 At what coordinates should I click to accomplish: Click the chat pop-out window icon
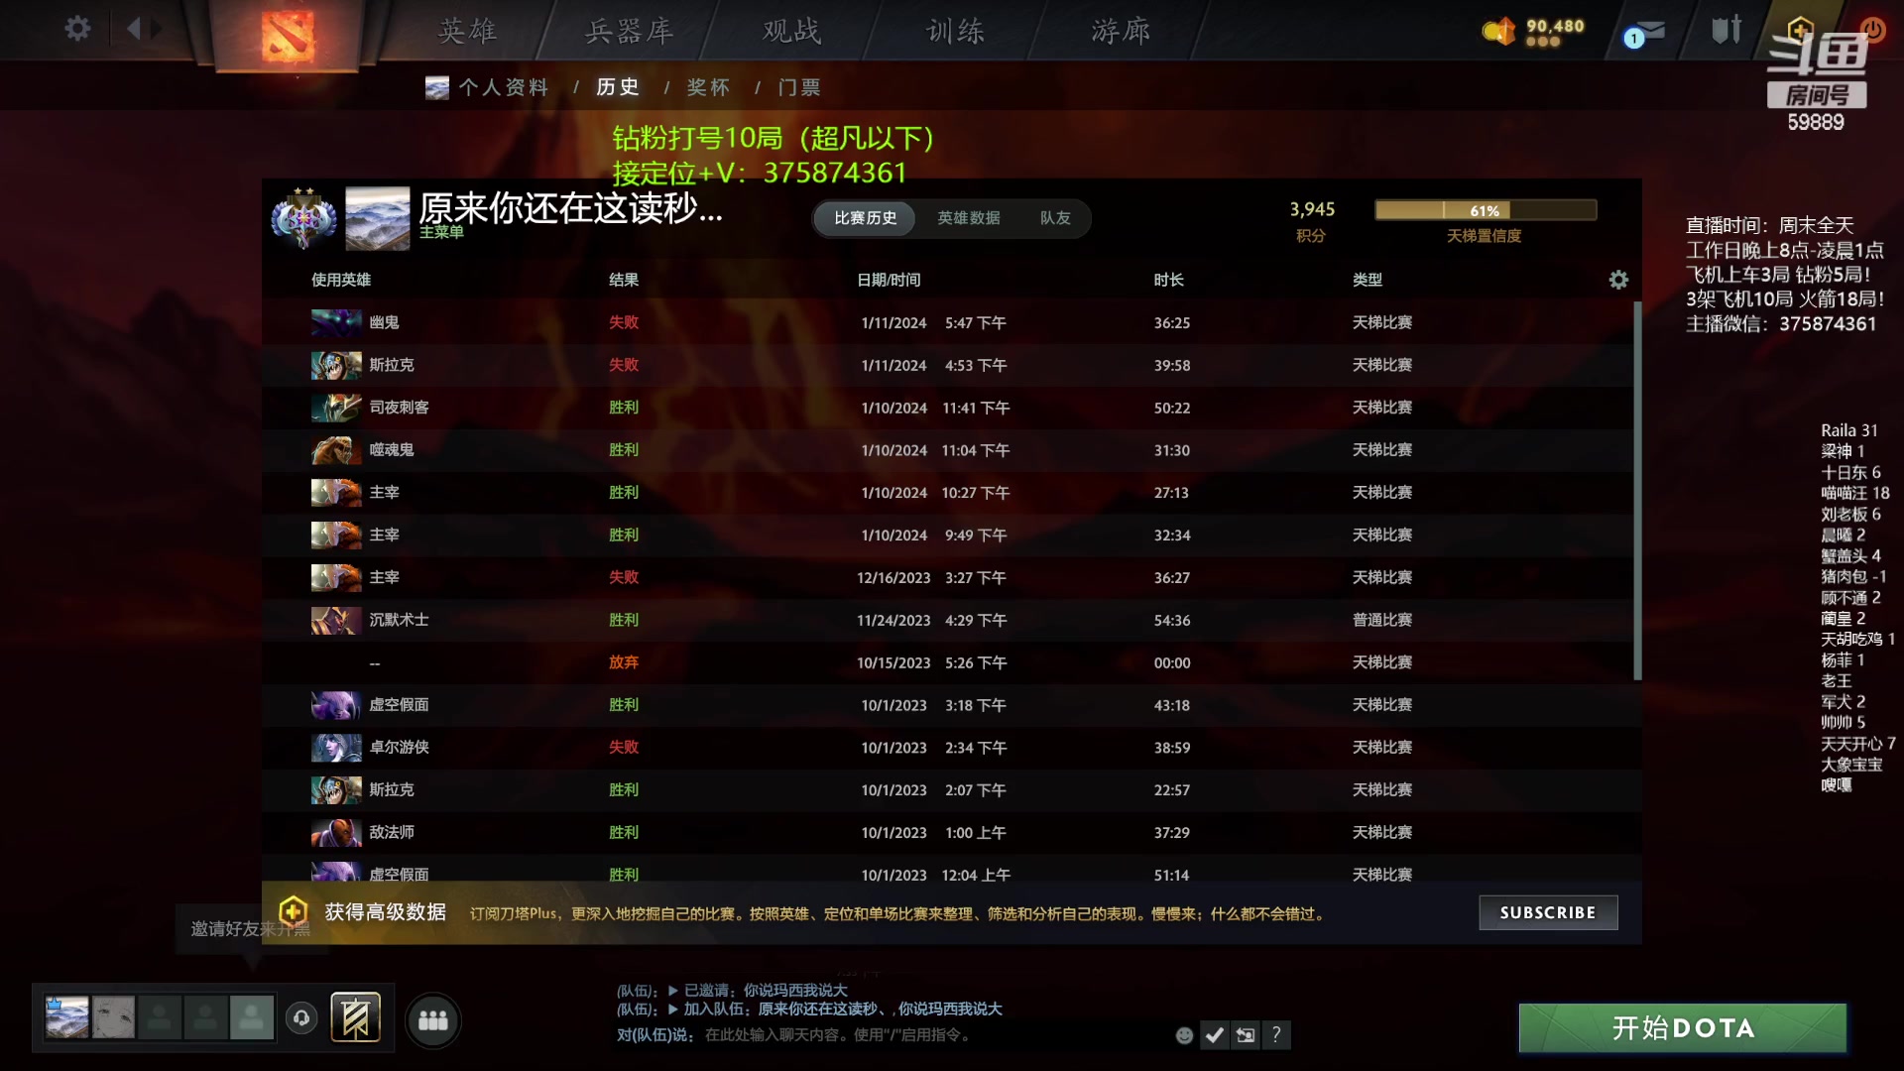coord(1246,1035)
